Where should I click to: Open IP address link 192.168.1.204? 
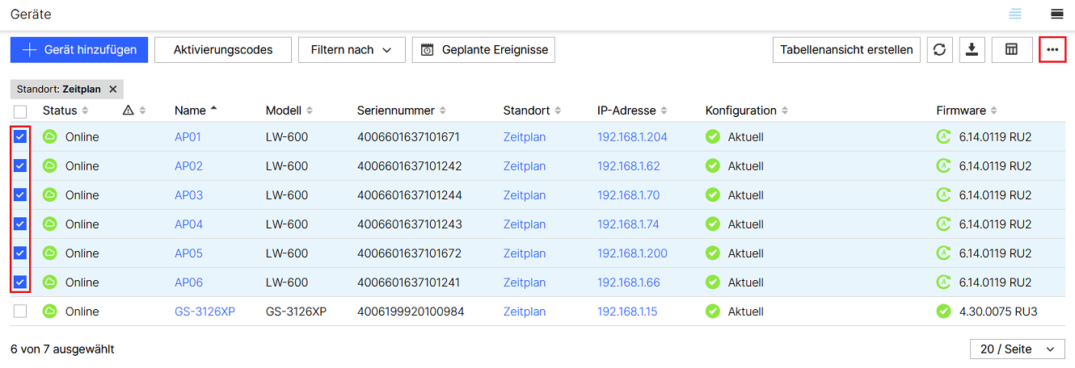[632, 137]
